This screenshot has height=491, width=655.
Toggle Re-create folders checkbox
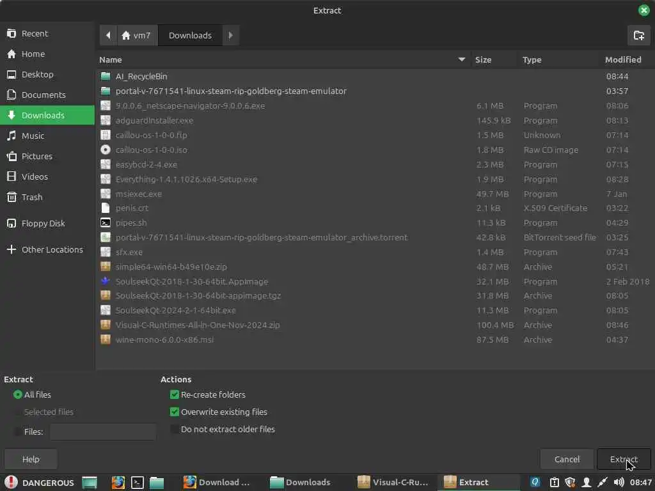pyautogui.click(x=175, y=394)
